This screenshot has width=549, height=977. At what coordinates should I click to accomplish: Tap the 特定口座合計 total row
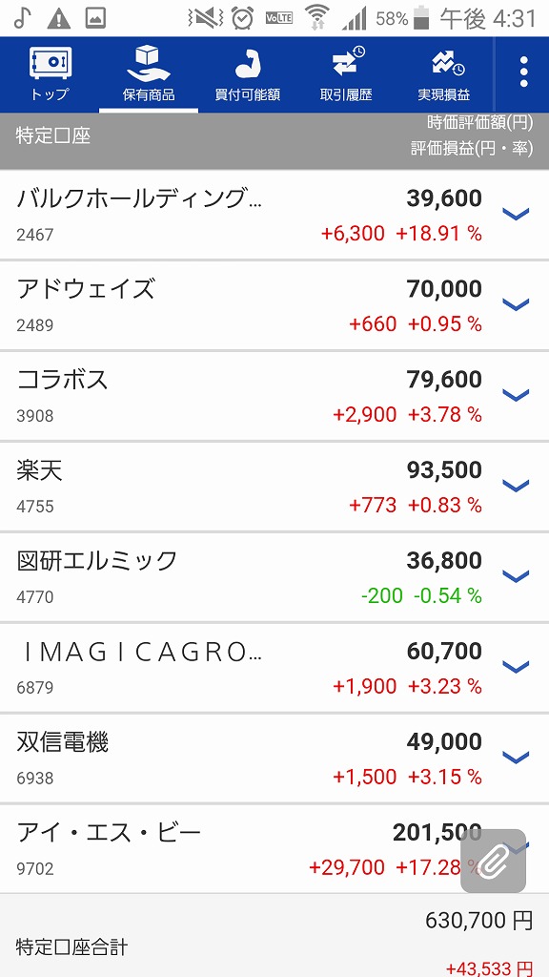(274, 936)
